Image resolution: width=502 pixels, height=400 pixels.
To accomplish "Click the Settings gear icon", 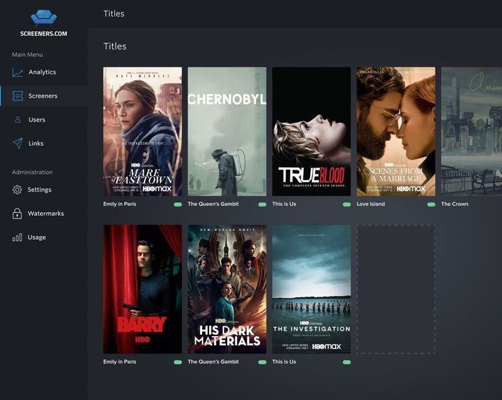I will click(18, 190).
